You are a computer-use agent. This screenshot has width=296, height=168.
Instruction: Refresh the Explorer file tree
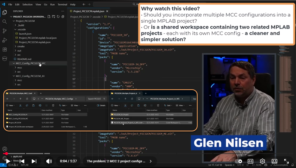coord(58,17)
